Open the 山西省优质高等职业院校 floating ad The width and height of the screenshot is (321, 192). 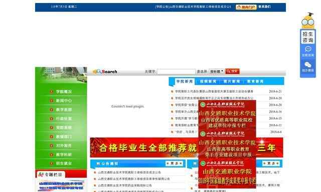click(x=227, y=114)
